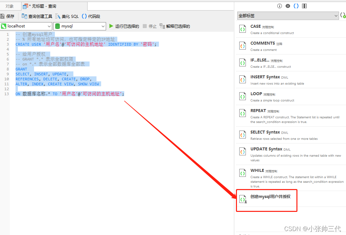Screen dimensions: 346x235
Task: Select the UPDATE Syntax snippet title
Action: pos(266,149)
